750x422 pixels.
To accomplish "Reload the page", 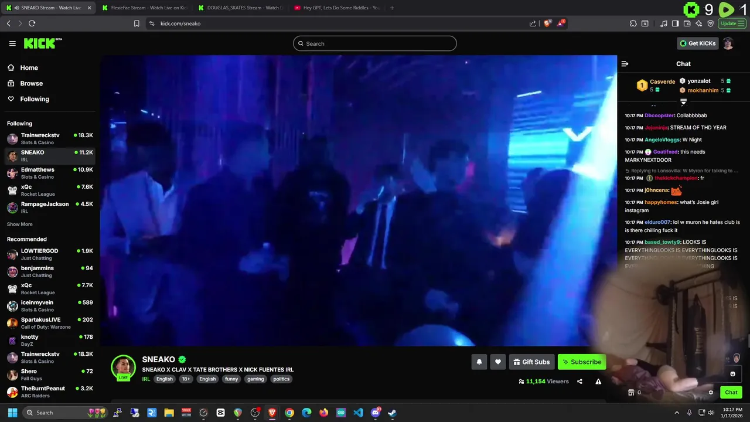I will coord(32,23).
